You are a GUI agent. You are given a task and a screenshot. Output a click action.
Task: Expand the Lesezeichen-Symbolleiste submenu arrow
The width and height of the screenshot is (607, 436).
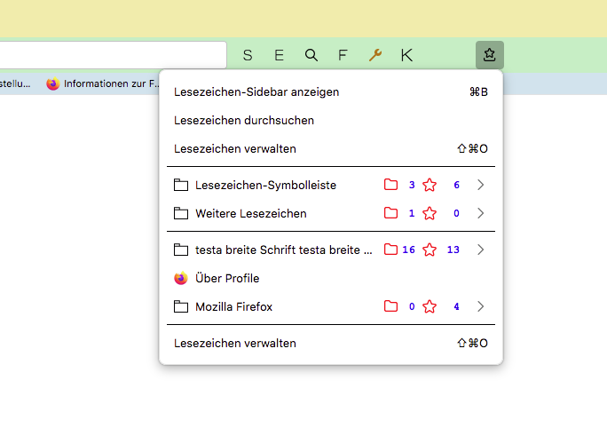point(481,185)
